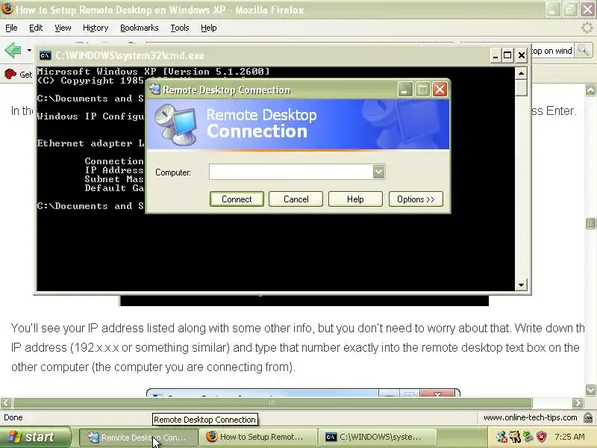Open the Firefox Tools menu
This screenshot has height=448, width=597.
pyautogui.click(x=180, y=28)
